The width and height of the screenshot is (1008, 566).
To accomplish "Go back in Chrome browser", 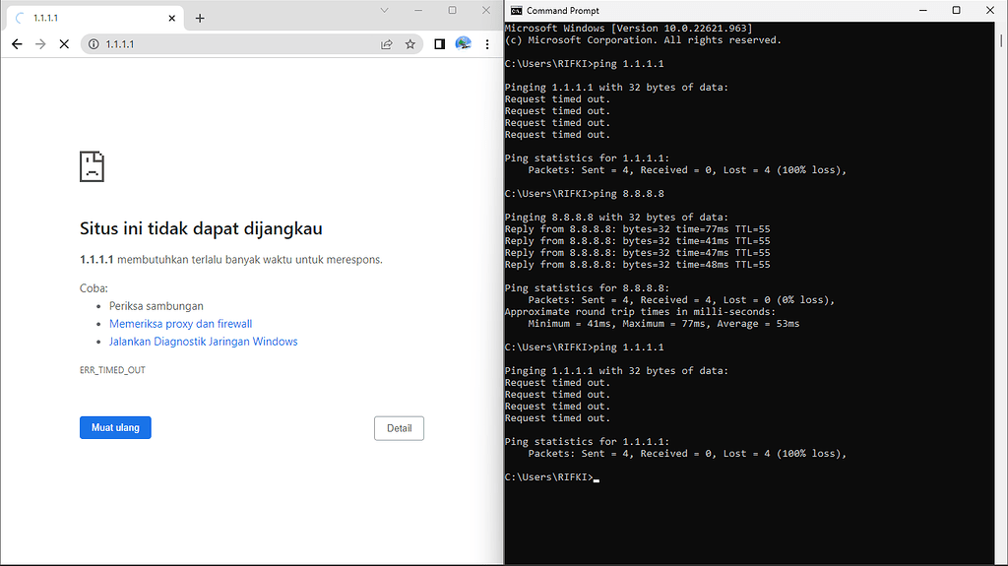I will (x=17, y=44).
